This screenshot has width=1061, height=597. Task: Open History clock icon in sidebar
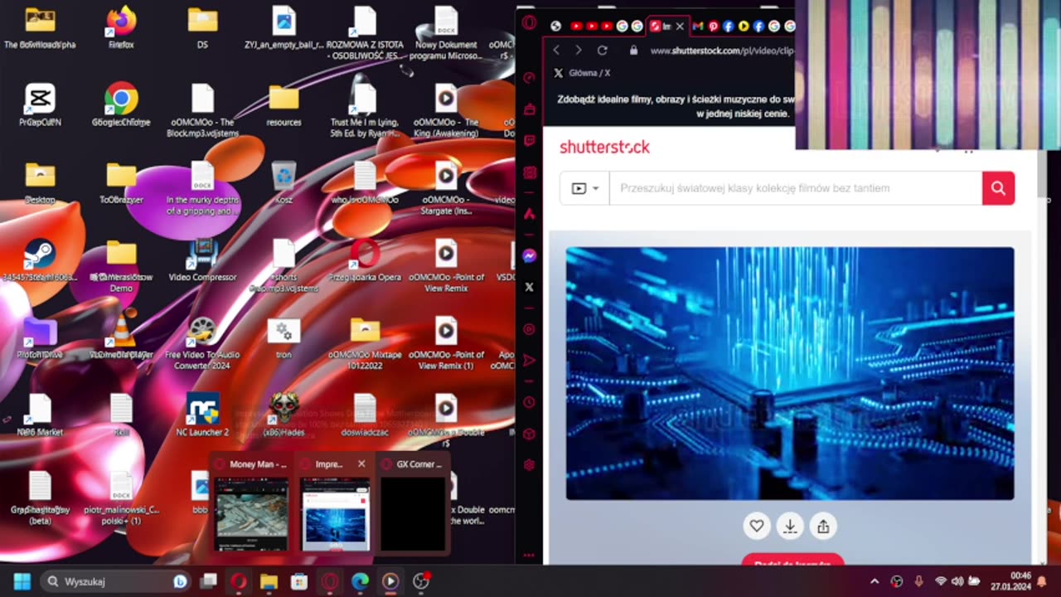529,403
